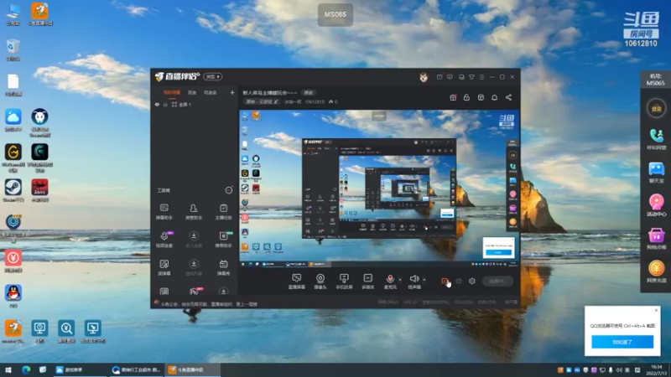Add the 直播屏幕 screen capture source
The height and width of the screenshot is (377, 671).
(297, 281)
